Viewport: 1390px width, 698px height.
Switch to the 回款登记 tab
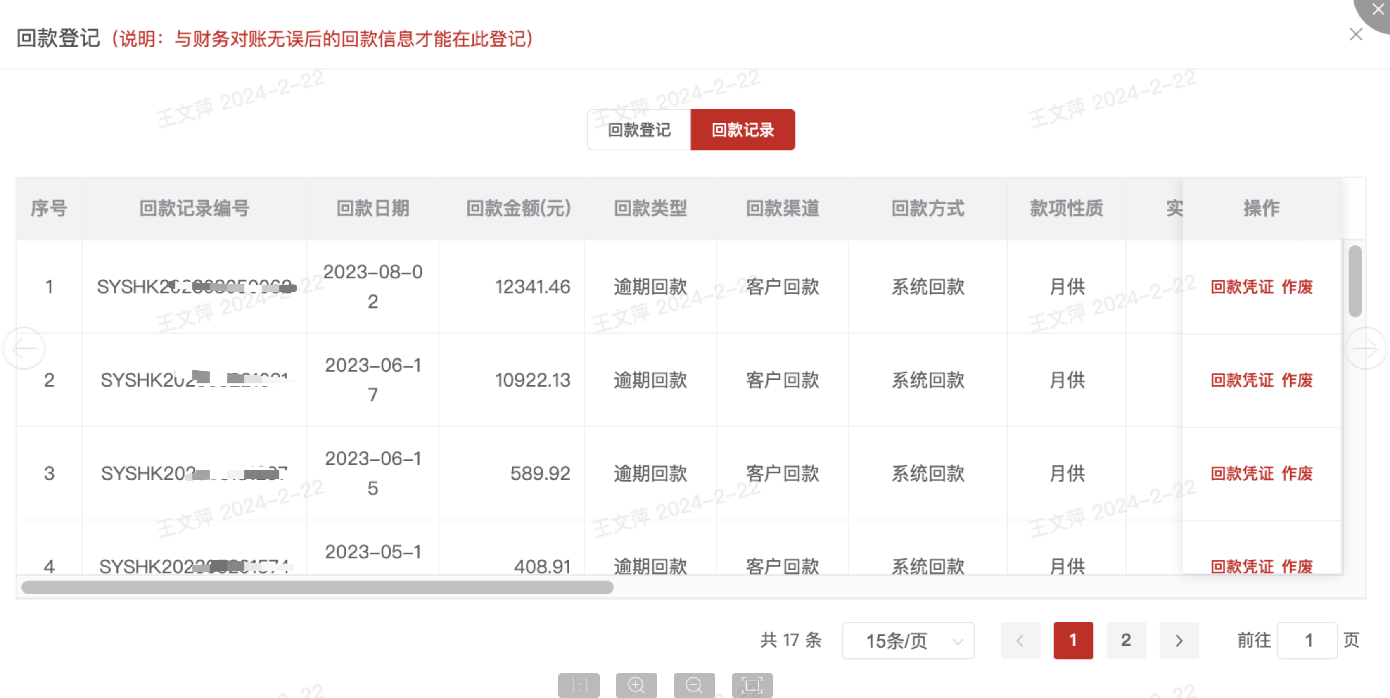[x=639, y=130]
